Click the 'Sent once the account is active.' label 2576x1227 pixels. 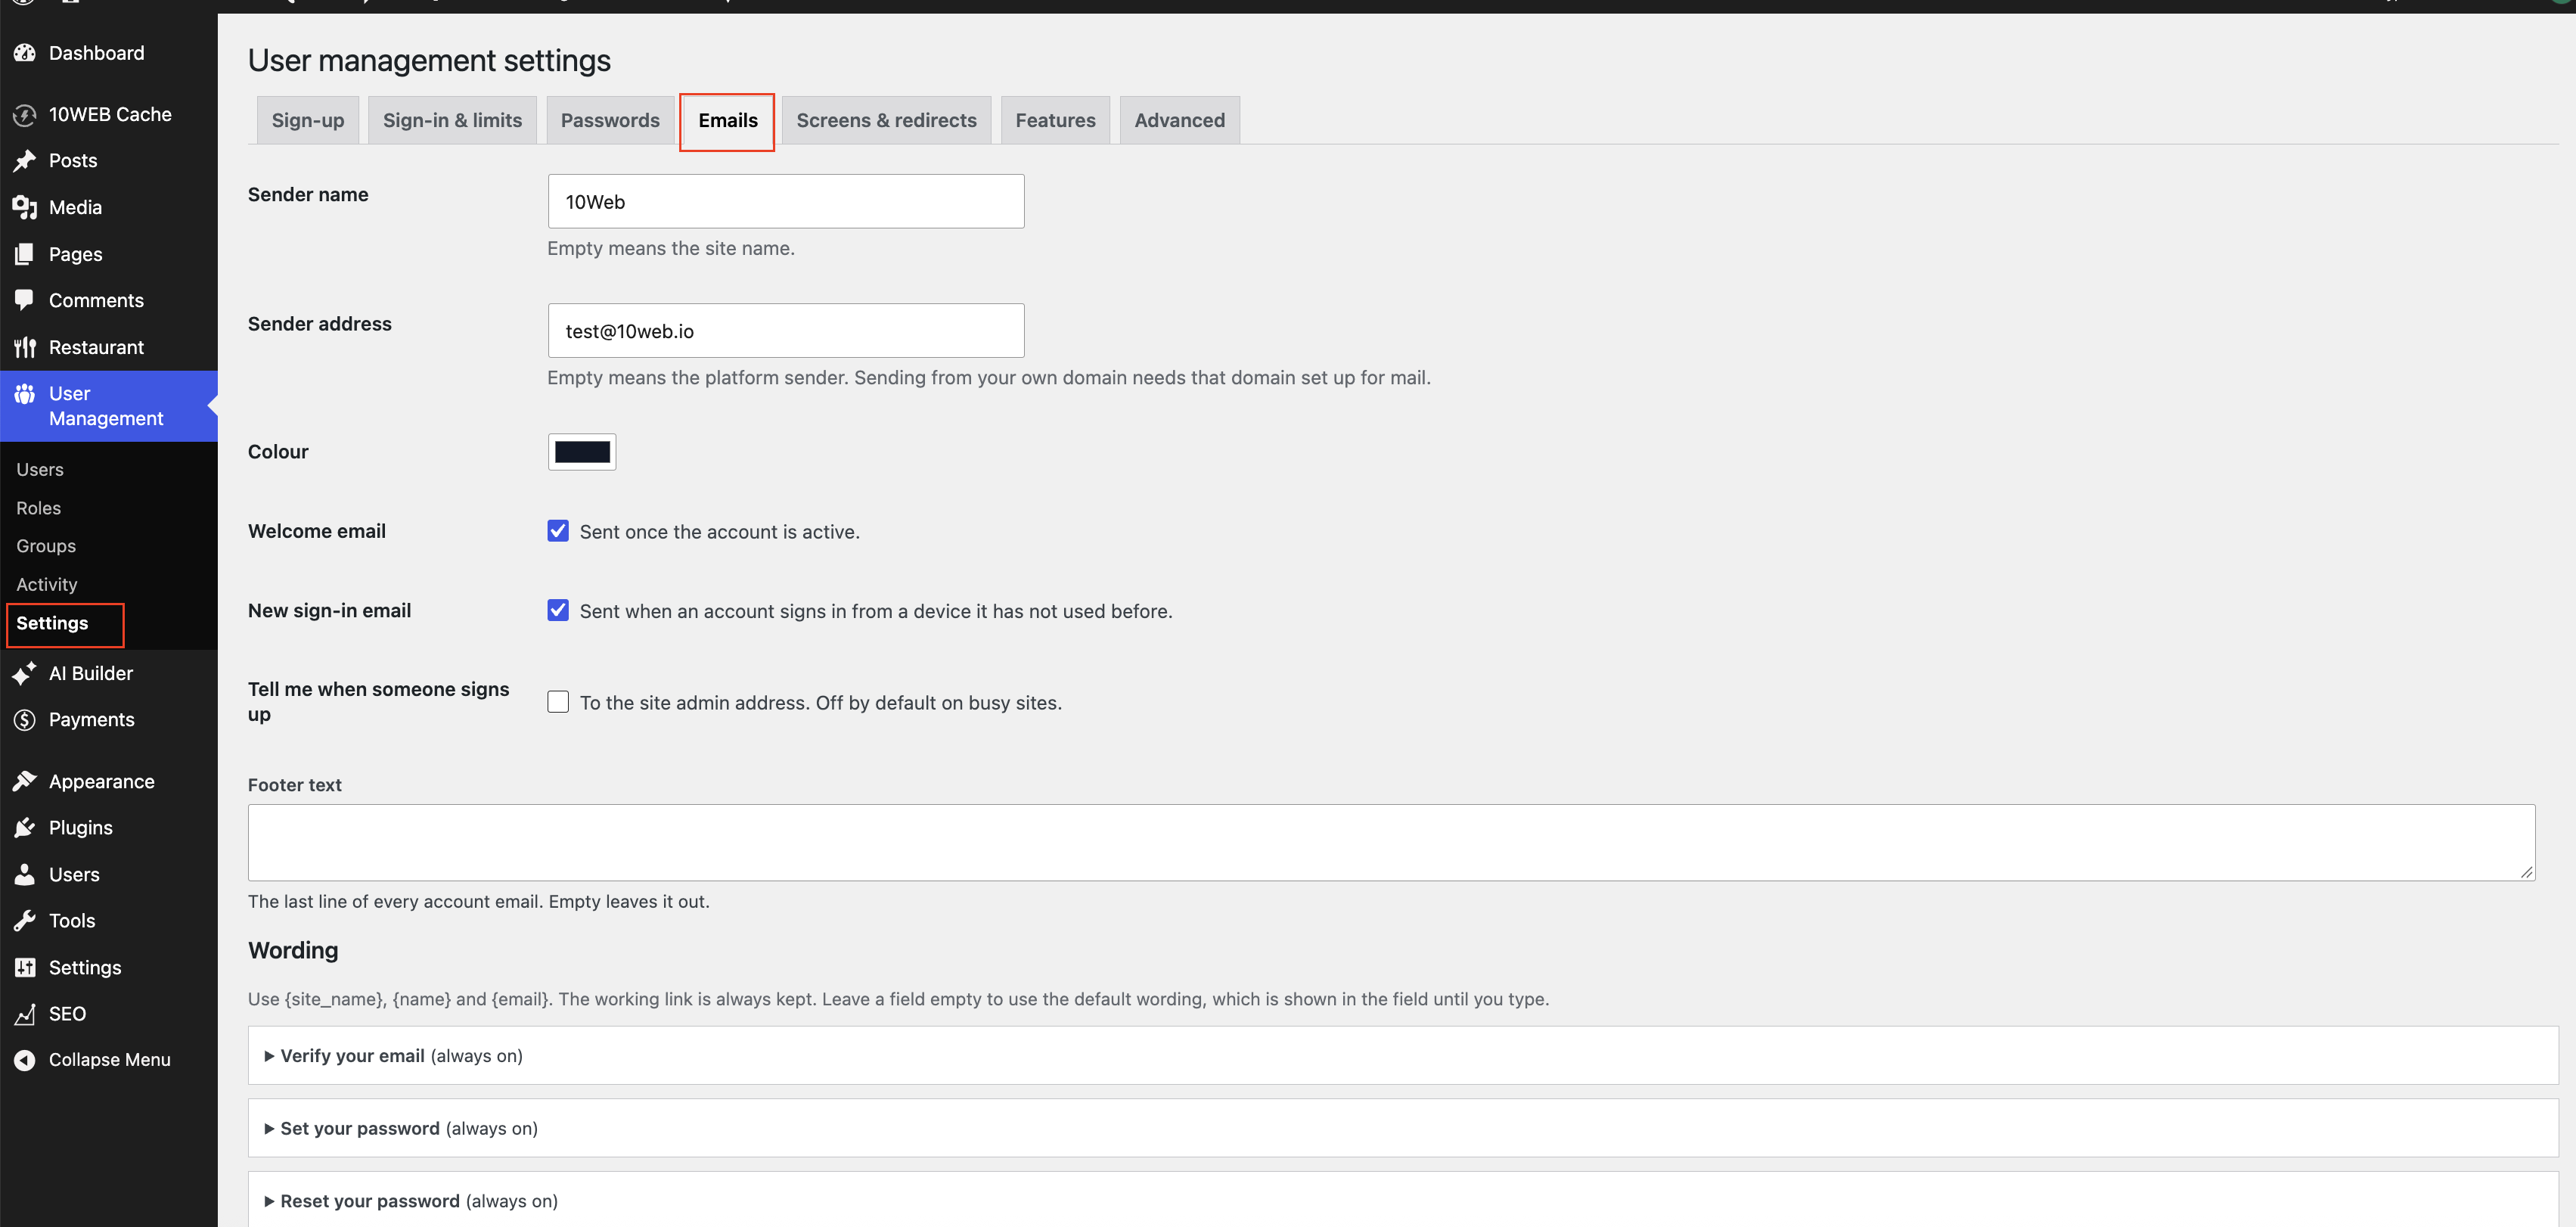tap(719, 532)
